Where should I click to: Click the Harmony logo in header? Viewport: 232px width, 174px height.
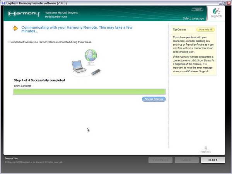[24, 14]
